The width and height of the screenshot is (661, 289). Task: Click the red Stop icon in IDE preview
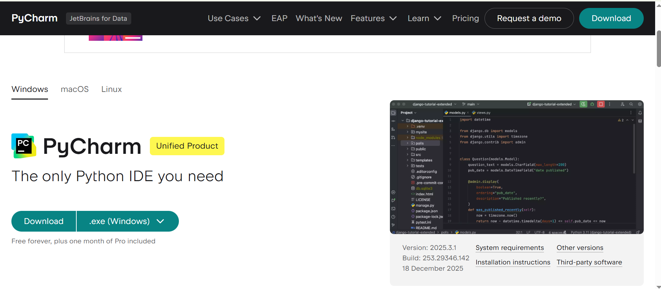(x=601, y=104)
